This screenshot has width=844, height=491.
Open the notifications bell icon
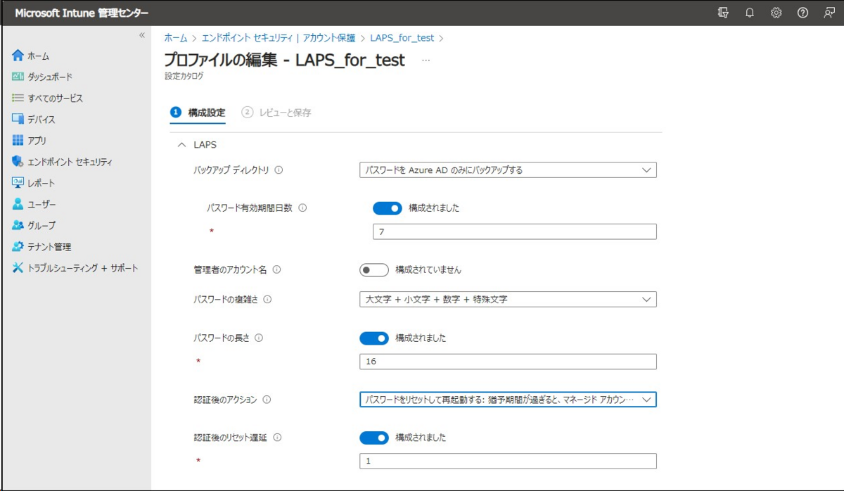750,13
